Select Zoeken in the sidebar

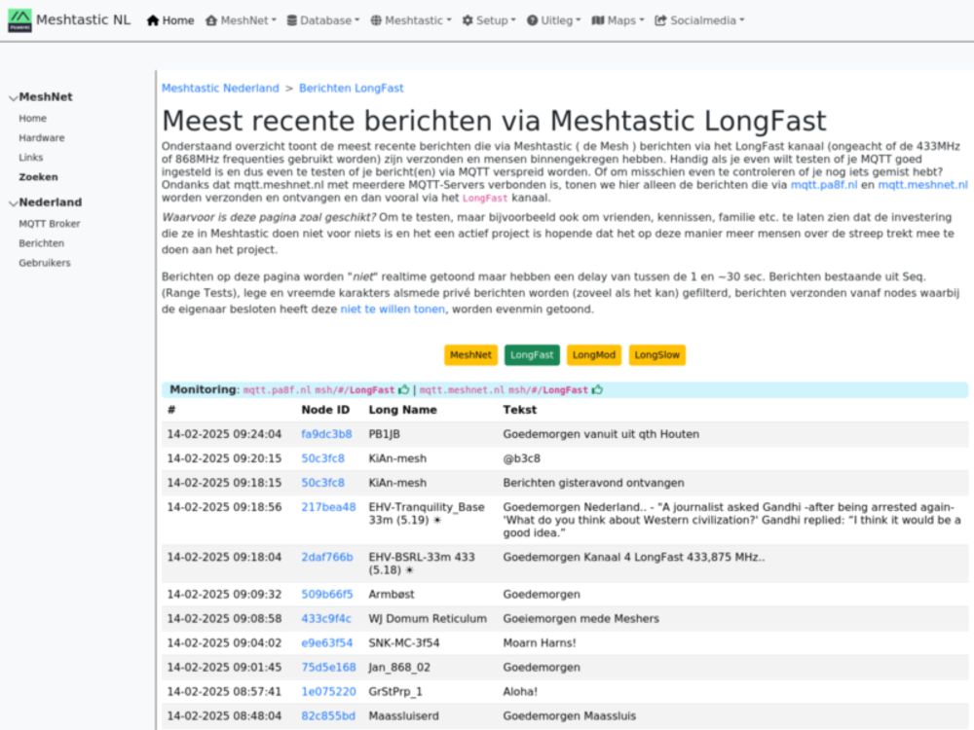(38, 177)
